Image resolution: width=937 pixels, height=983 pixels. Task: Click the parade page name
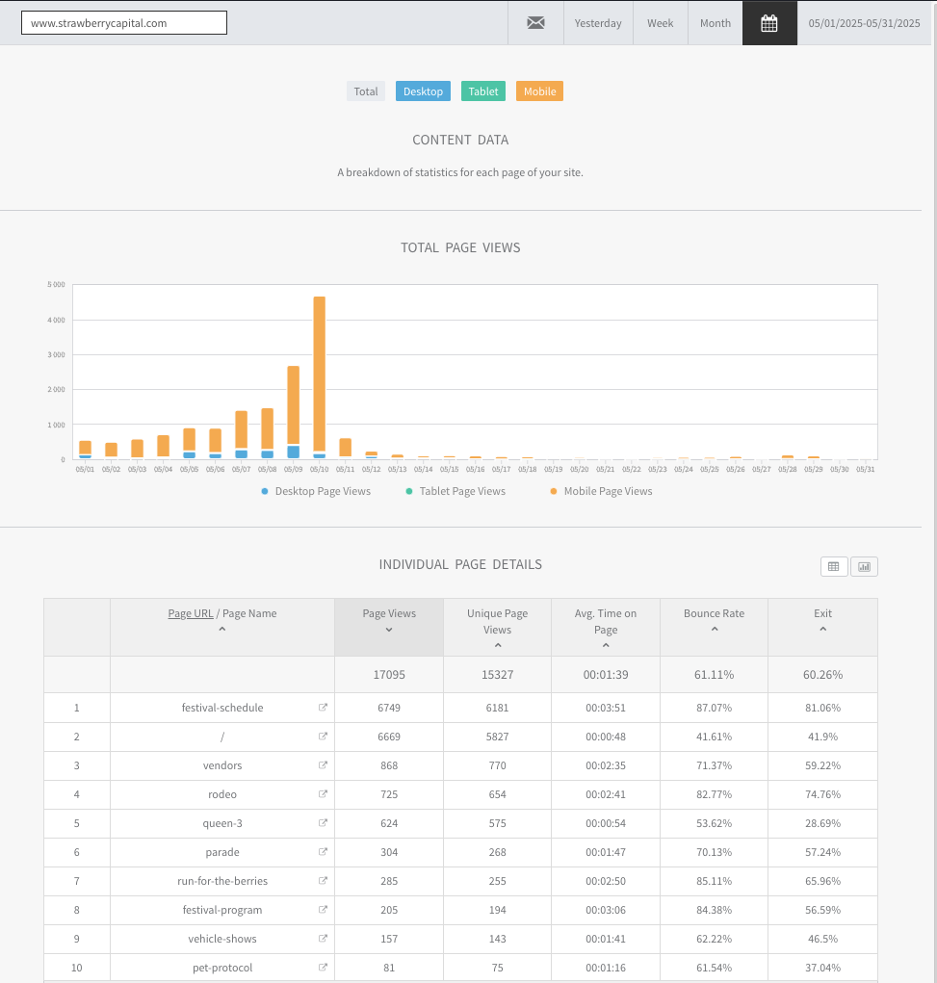[x=222, y=851]
